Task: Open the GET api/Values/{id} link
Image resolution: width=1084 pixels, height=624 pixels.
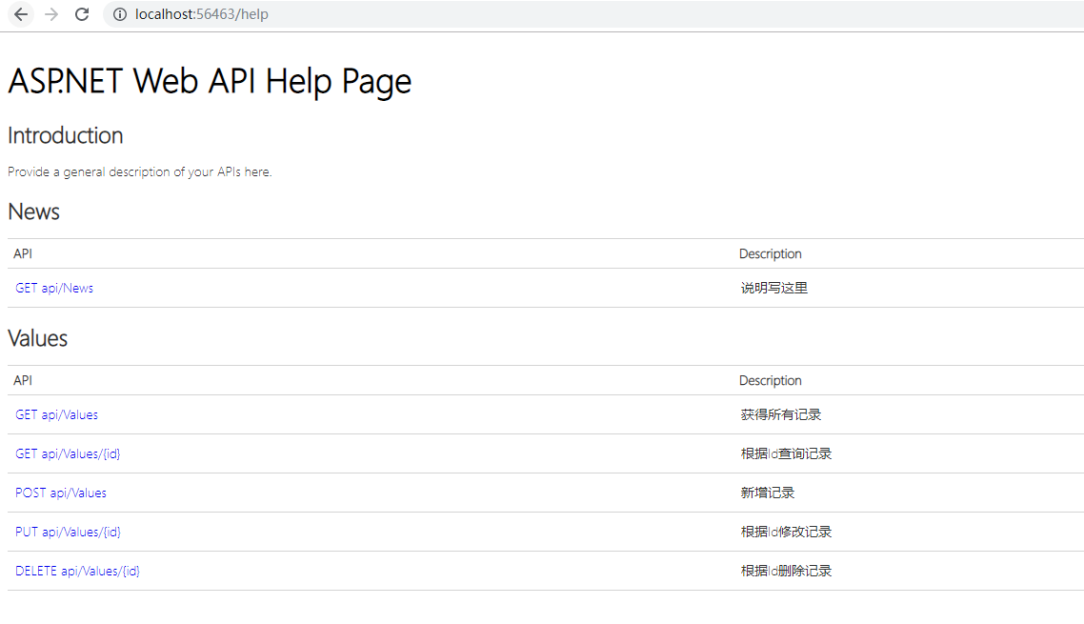Action: coord(68,453)
